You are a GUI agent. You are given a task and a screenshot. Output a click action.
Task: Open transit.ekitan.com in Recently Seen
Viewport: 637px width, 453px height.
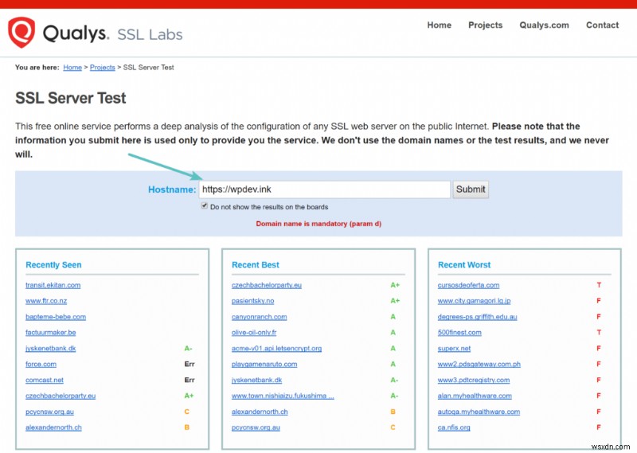coord(53,285)
